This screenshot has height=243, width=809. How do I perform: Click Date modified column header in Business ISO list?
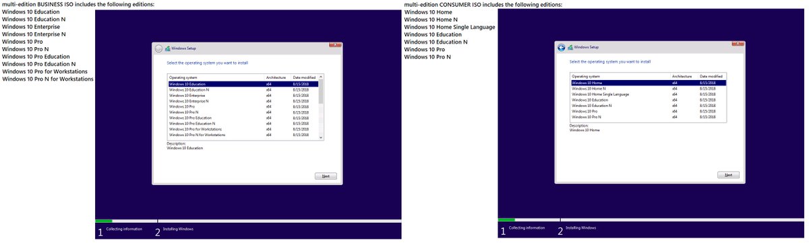305,78
